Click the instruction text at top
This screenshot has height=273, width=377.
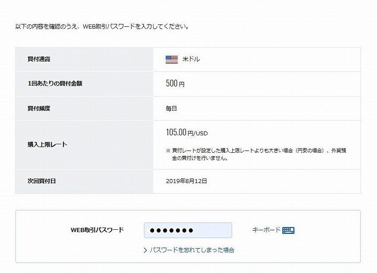(102, 26)
